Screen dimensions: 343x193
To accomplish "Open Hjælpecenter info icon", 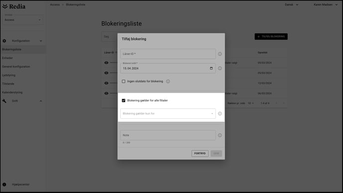I will [4, 185].
